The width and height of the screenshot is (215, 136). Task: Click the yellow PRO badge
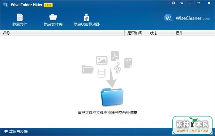pyautogui.click(x=48, y=5)
